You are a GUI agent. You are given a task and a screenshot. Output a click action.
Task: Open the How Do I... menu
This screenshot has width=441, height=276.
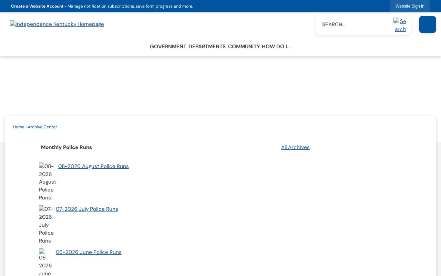(276, 47)
